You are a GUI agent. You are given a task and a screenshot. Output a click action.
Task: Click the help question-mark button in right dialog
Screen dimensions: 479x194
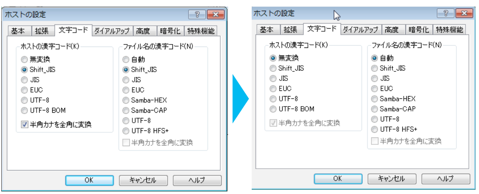tap(445, 14)
